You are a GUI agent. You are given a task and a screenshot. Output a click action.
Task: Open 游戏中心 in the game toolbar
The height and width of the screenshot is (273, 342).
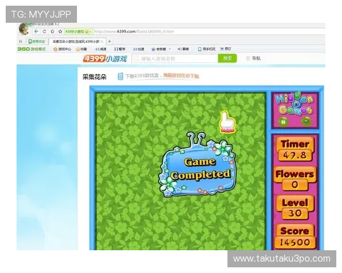point(62,49)
